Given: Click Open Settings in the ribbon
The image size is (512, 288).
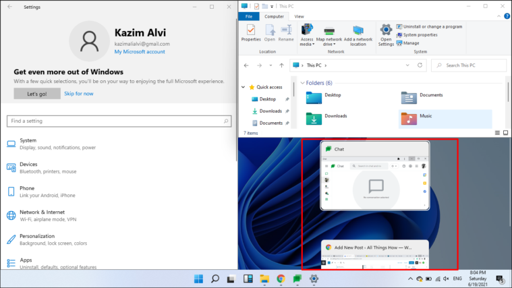Looking at the screenshot, I should click(386, 34).
